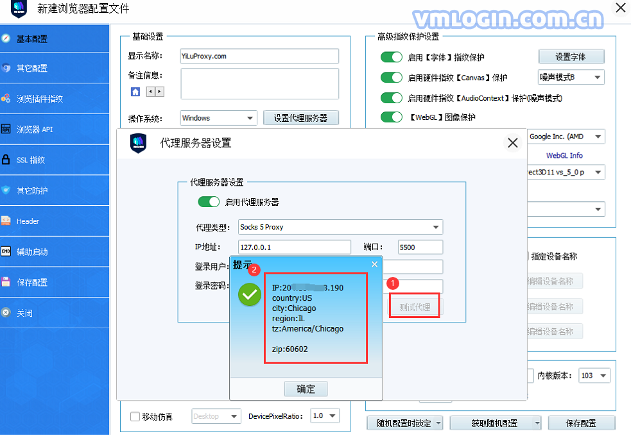Disable the Canvas hardware fingerprint toggle
The height and width of the screenshot is (436, 631).
[x=391, y=77]
